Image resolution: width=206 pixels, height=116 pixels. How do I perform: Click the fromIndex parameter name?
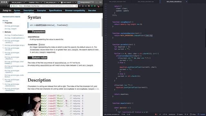(x=33, y=44)
